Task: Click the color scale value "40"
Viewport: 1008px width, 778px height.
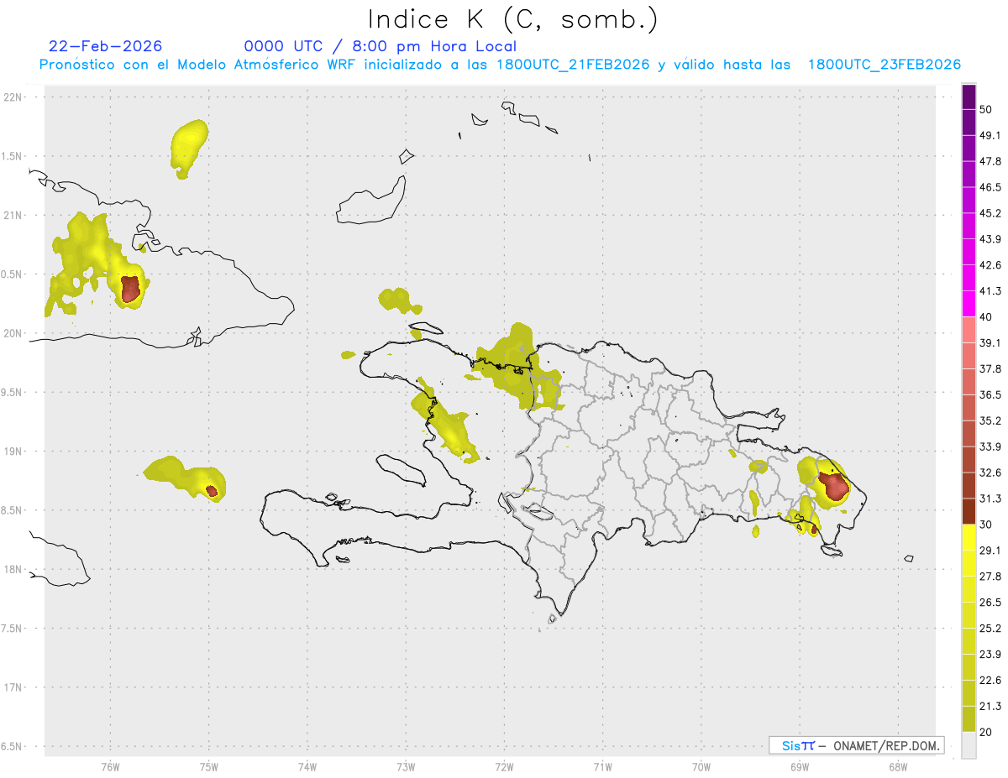Action: click(x=987, y=317)
